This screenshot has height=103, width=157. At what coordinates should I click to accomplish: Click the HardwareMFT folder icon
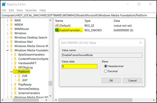(15, 63)
